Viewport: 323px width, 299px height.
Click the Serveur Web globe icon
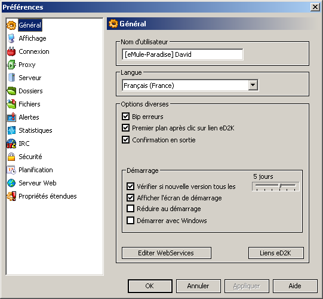(11, 183)
